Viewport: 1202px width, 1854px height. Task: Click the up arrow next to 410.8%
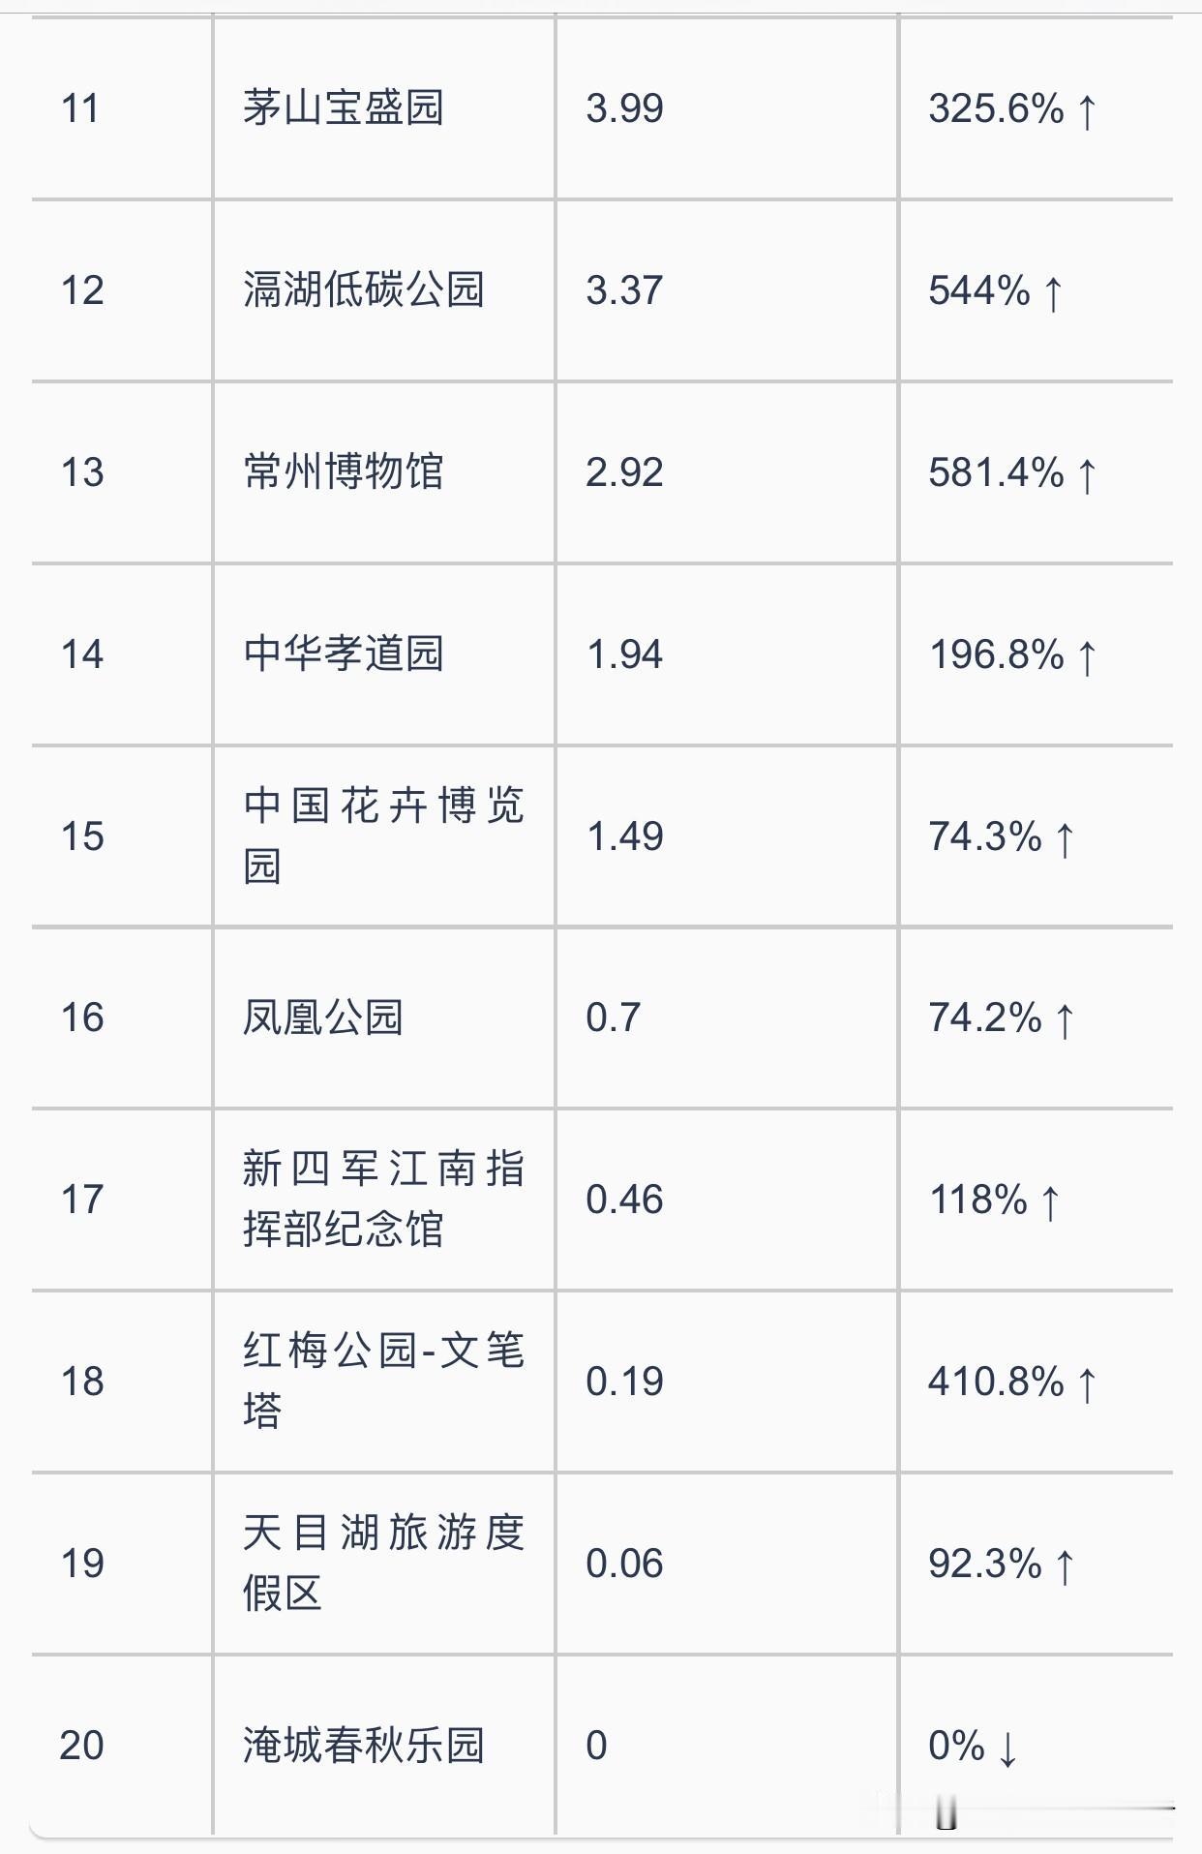point(1086,1383)
